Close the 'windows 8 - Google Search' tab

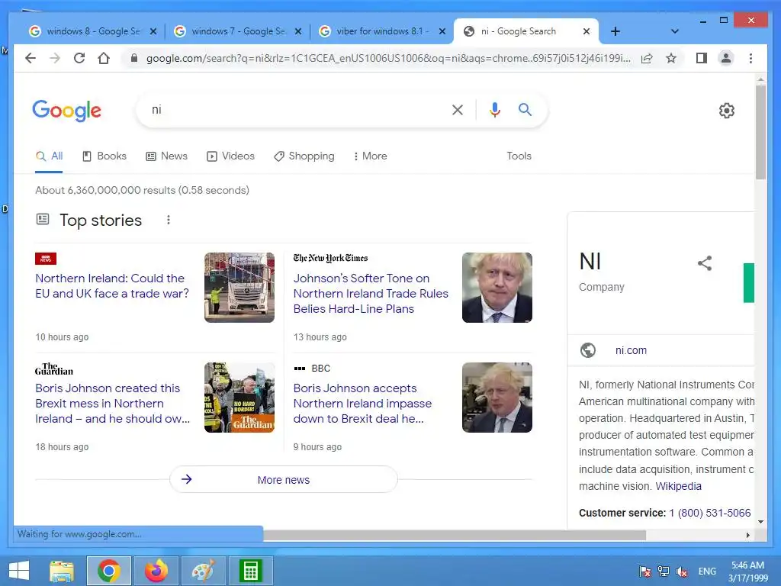[153, 31]
